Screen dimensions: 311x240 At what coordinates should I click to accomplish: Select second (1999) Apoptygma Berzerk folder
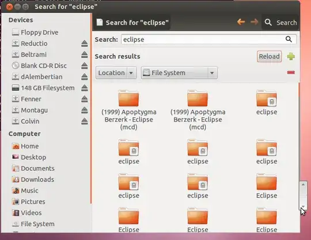198,110
